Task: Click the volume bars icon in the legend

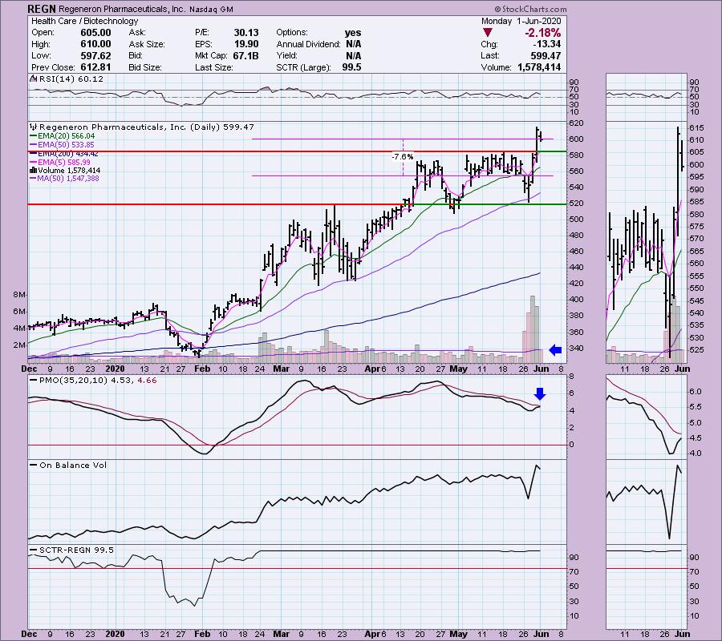Action: (33, 170)
